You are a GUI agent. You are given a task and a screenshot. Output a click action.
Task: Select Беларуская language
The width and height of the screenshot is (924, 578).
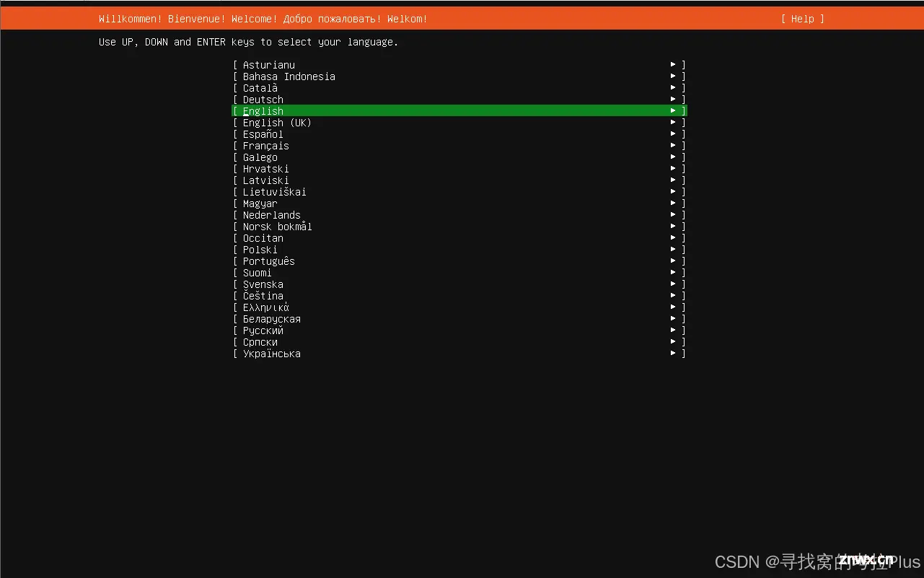tap(459, 319)
